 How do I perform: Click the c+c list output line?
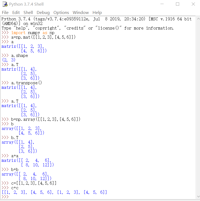(54, 192)
